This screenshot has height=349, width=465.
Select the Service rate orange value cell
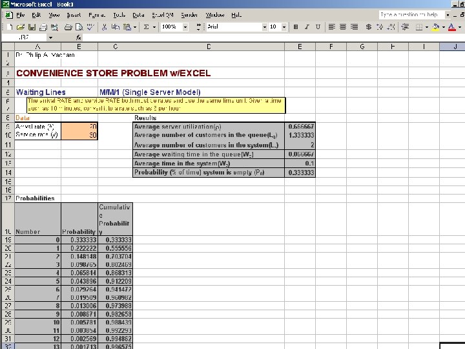pyautogui.click(x=79, y=135)
